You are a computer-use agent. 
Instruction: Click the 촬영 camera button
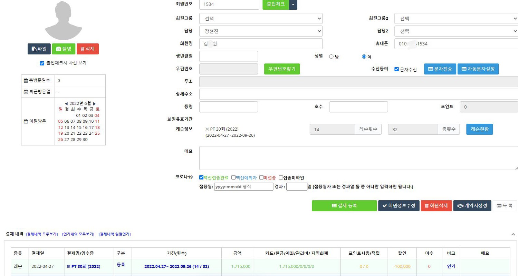coord(64,49)
